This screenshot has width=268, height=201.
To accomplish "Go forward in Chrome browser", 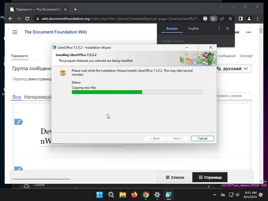I will [x=19, y=19].
